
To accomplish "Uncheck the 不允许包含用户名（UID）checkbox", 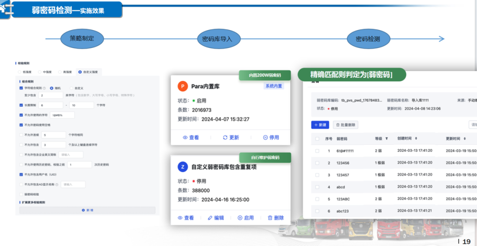I will pos(21,174).
